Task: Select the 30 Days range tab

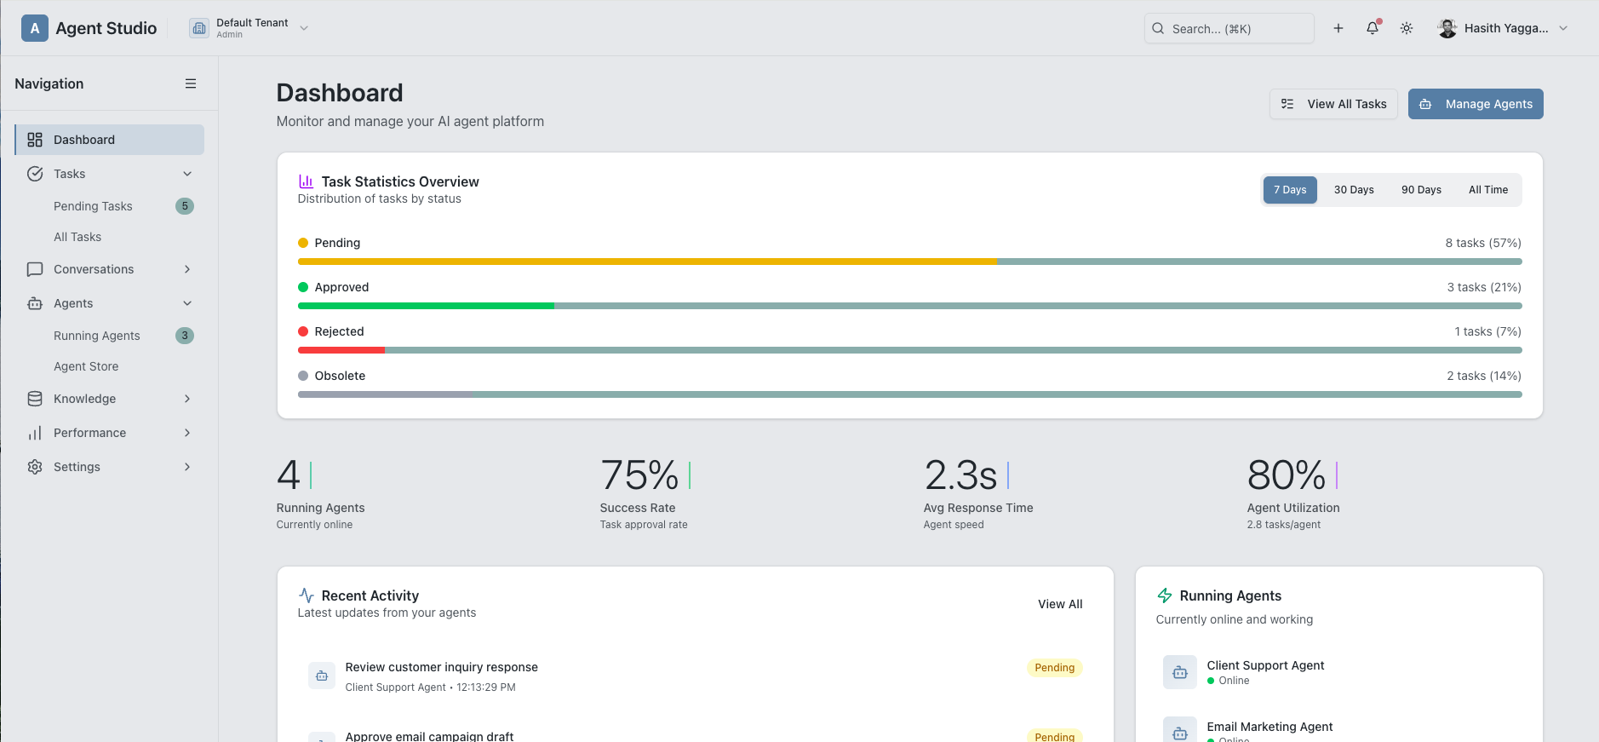Action: pyautogui.click(x=1354, y=190)
